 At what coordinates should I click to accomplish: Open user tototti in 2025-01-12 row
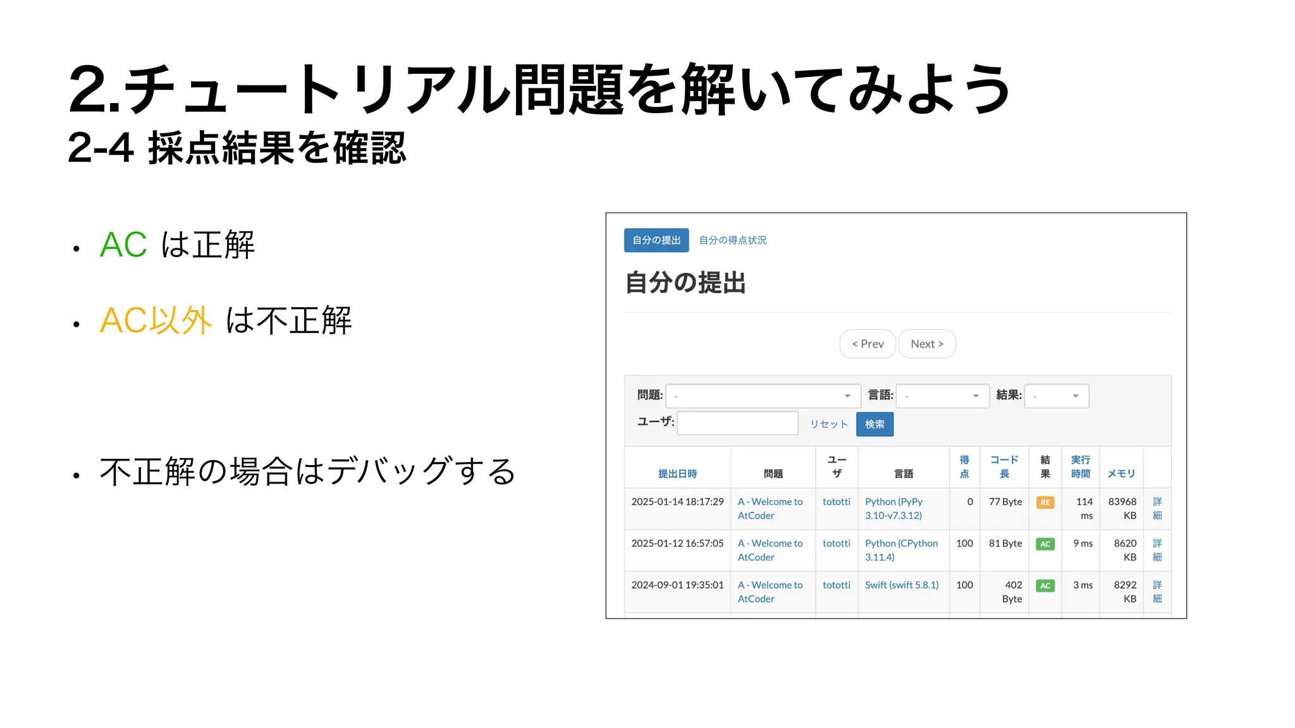(836, 543)
